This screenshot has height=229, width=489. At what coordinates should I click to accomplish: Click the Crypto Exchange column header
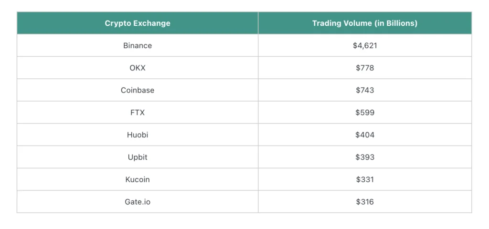tap(138, 23)
